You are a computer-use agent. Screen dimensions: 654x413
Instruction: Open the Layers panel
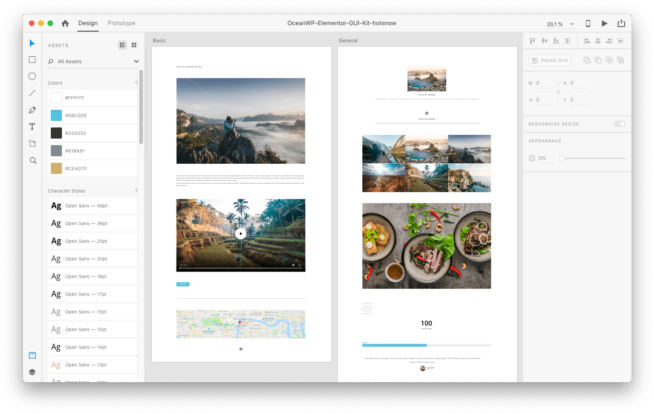click(32, 372)
